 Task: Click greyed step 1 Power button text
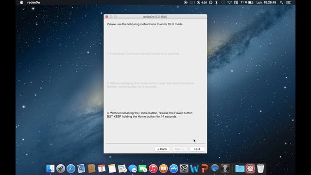143,53
